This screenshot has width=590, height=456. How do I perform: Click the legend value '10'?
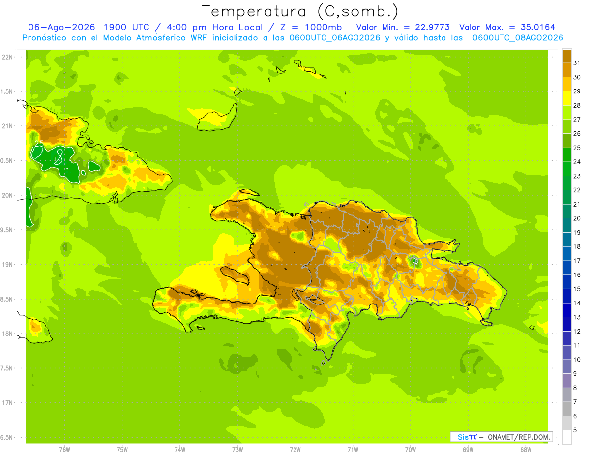(577, 360)
